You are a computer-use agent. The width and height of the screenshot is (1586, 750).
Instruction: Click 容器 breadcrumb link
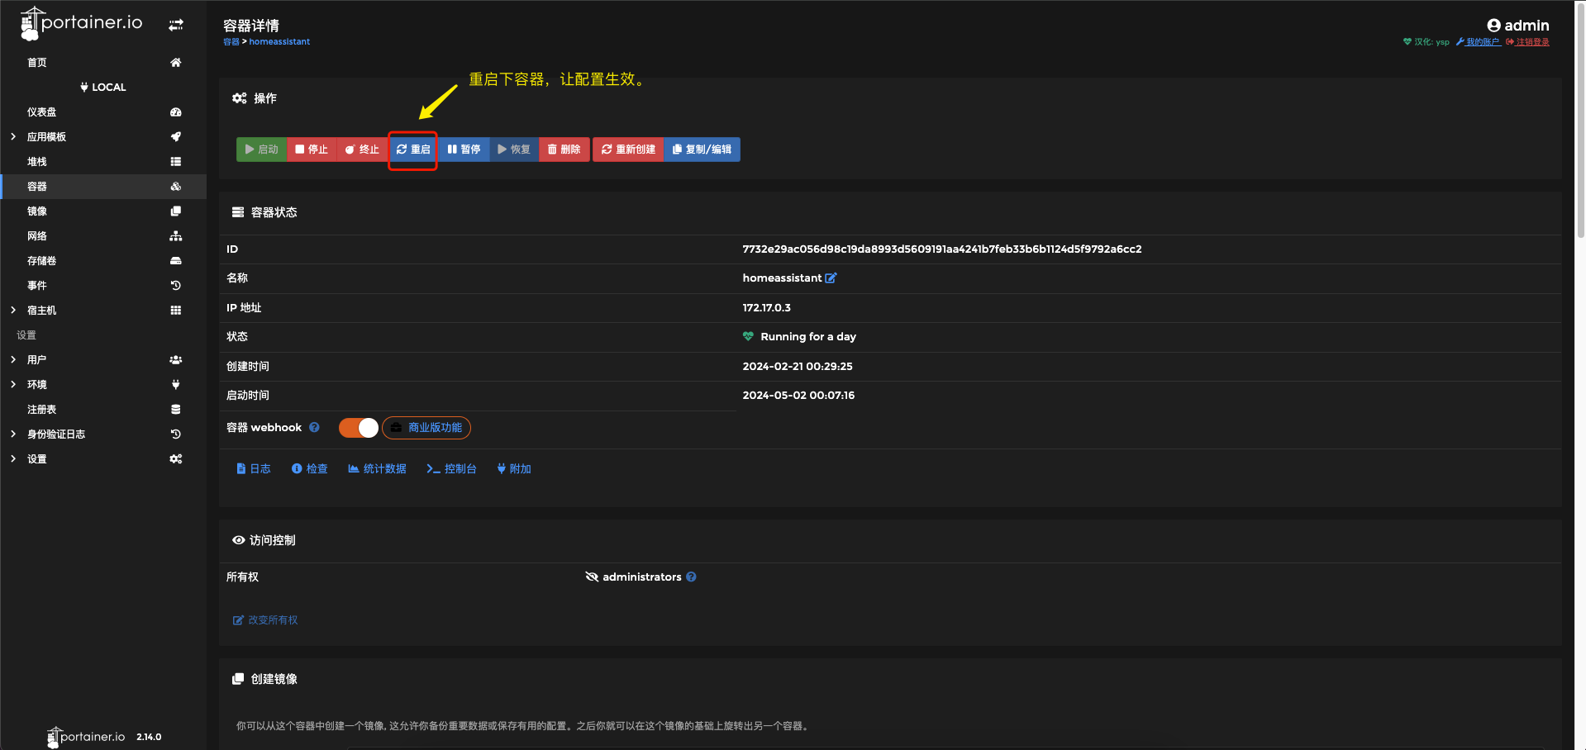[231, 42]
